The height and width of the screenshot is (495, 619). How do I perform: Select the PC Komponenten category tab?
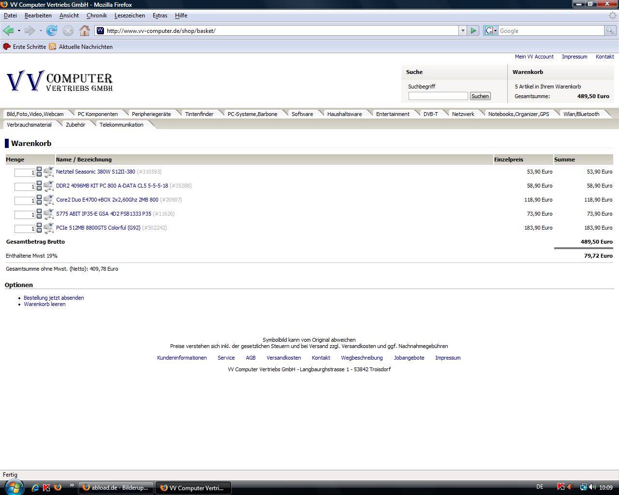(x=98, y=114)
